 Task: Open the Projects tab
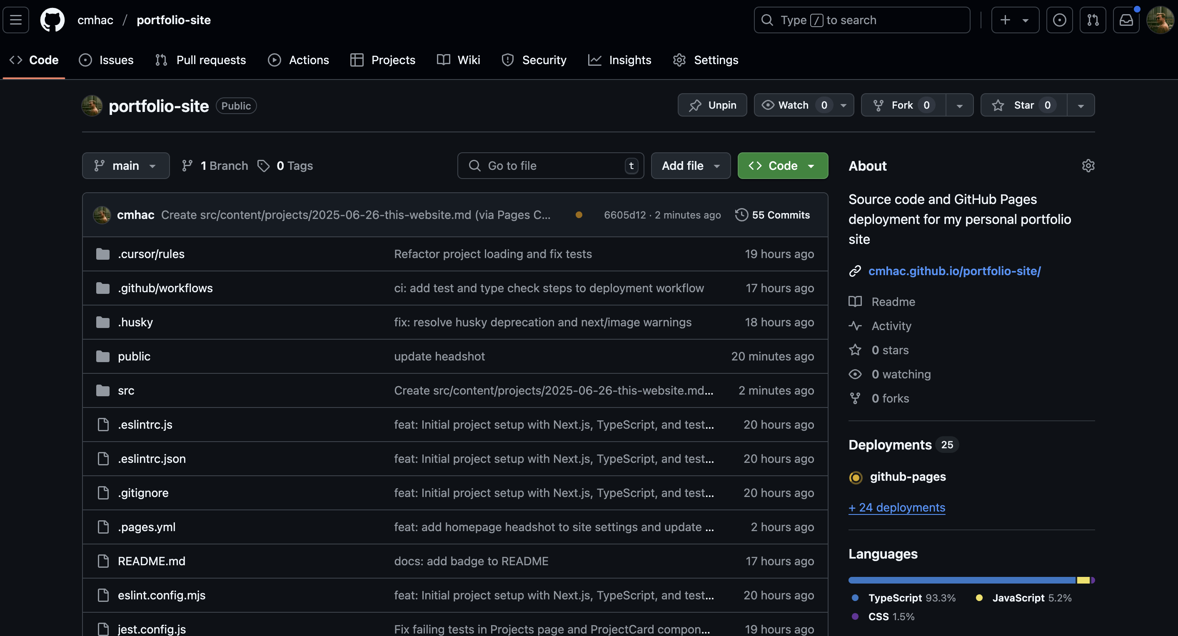[382, 60]
